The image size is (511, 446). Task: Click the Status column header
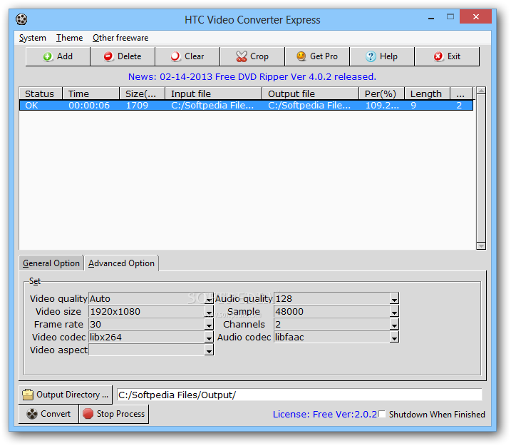41,93
